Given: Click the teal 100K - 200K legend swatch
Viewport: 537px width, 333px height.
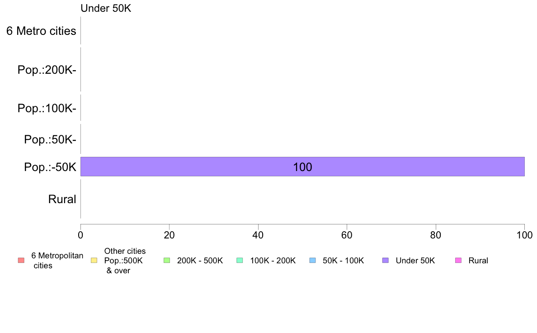Looking at the screenshot, I should point(240,260).
